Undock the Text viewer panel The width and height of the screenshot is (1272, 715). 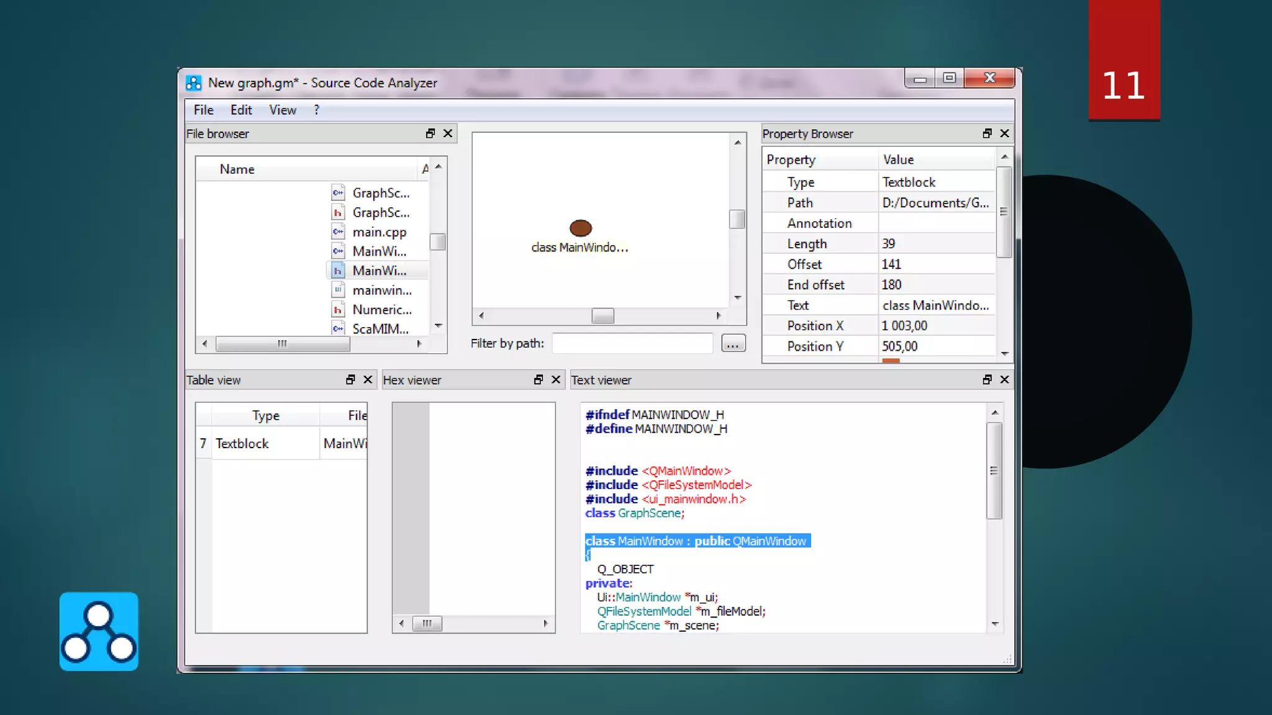click(x=987, y=379)
